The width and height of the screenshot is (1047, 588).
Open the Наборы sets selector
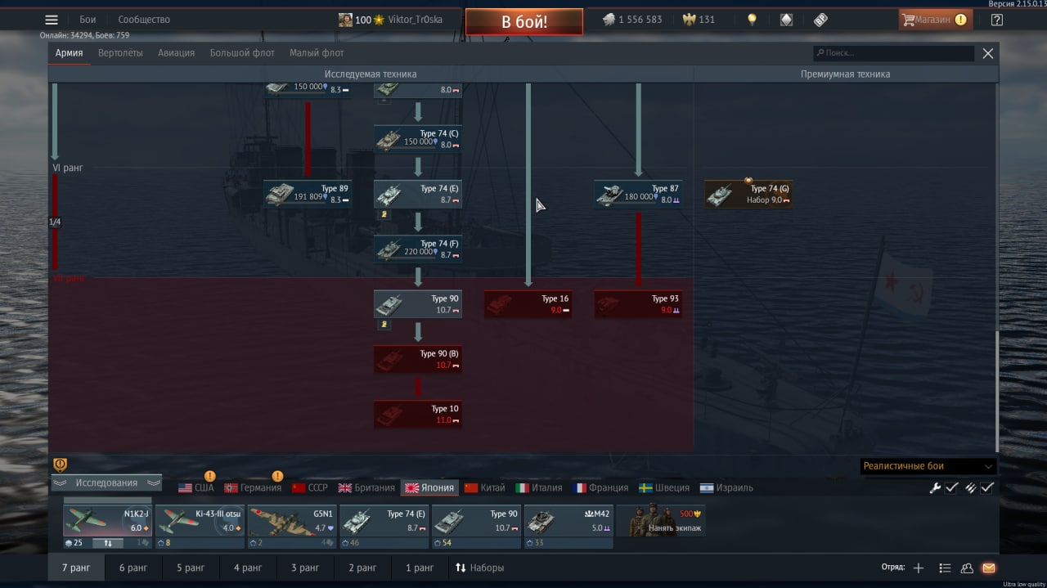[x=479, y=568]
